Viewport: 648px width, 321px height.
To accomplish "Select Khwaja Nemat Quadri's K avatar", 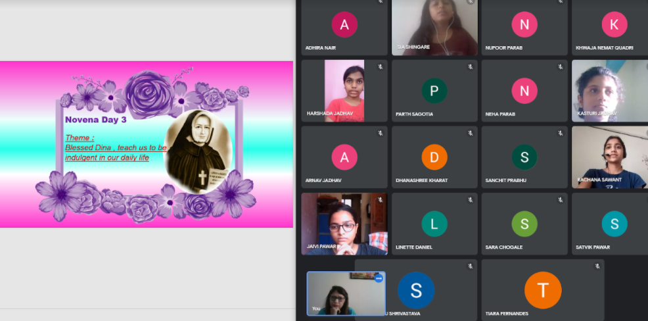I will click(x=614, y=25).
